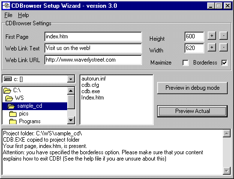The image size is (234, 179).
Task: Click the Project folder log line
Action: pyautogui.click(x=43, y=133)
